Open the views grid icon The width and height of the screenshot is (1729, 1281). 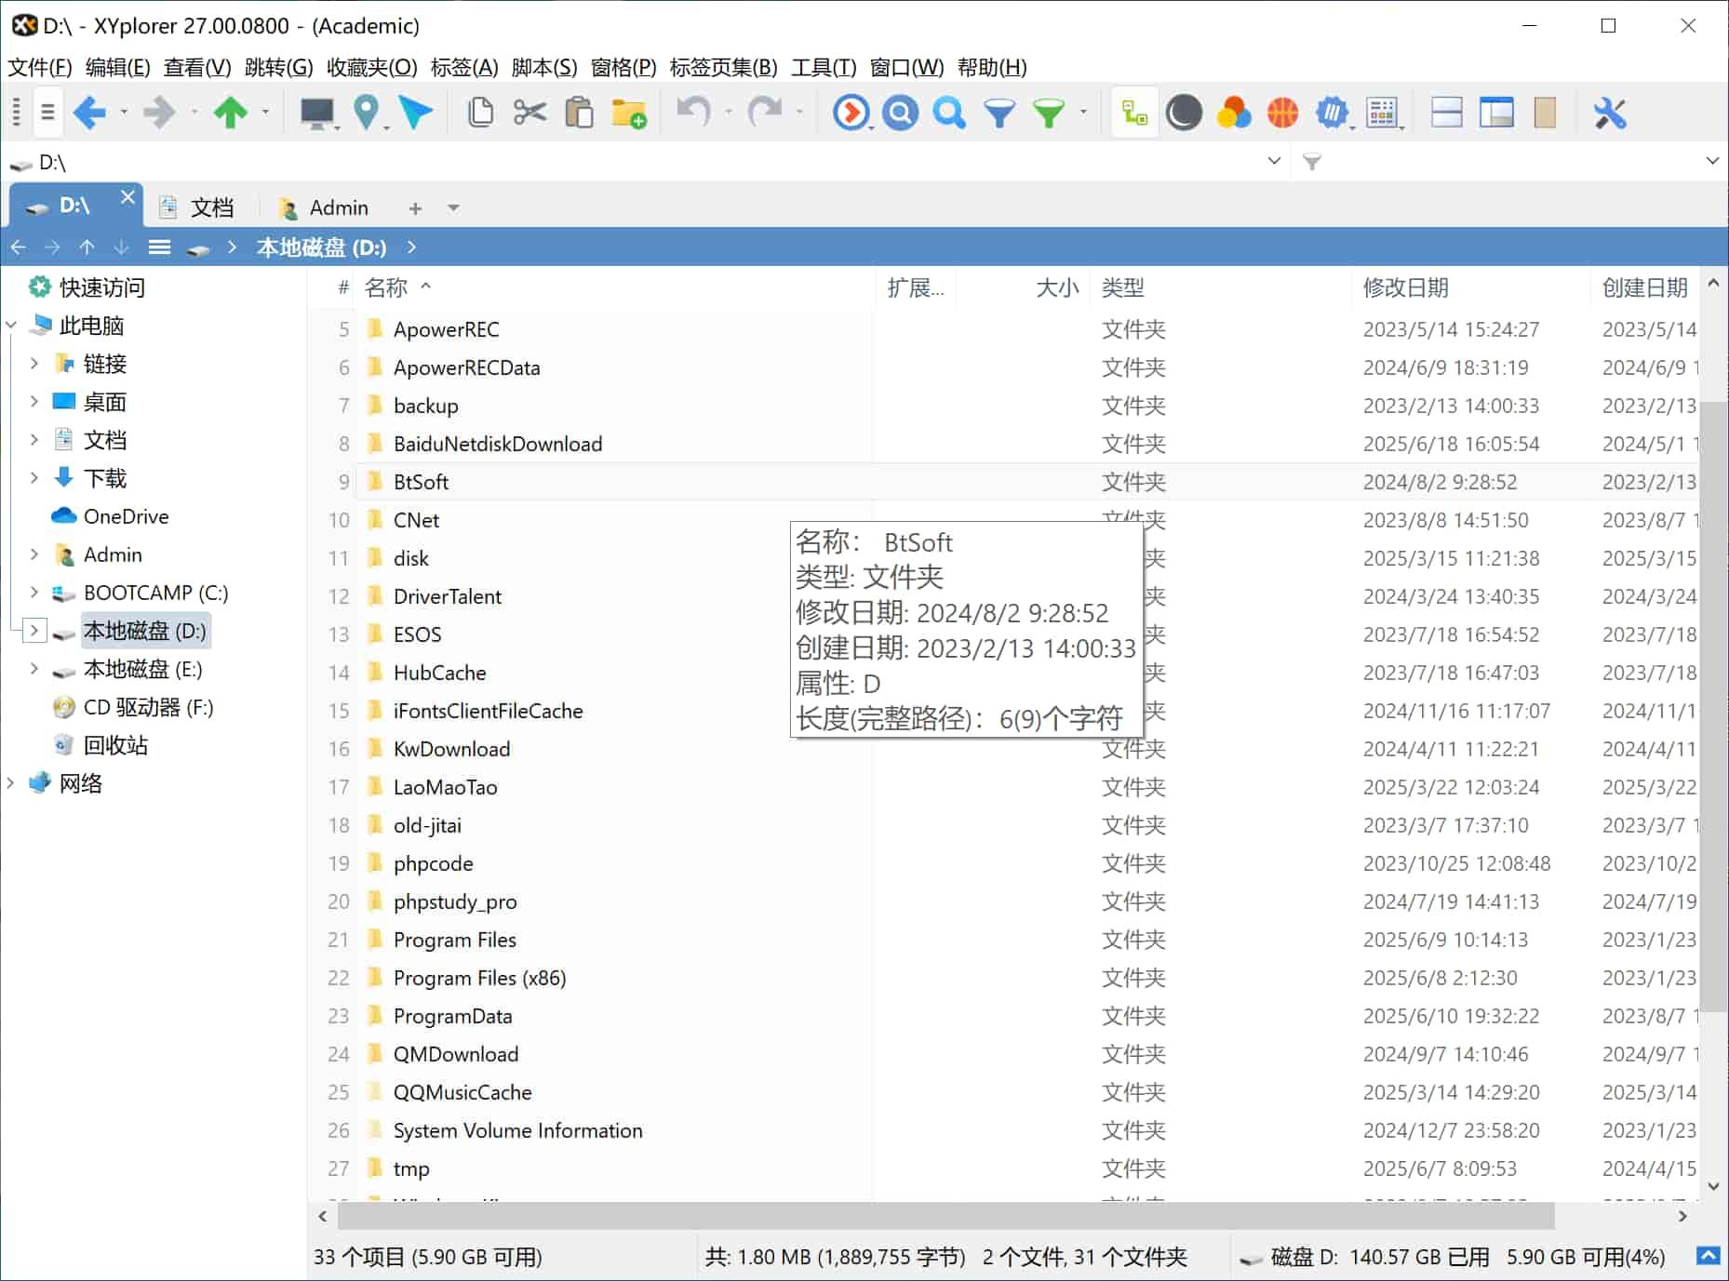click(x=1383, y=113)
